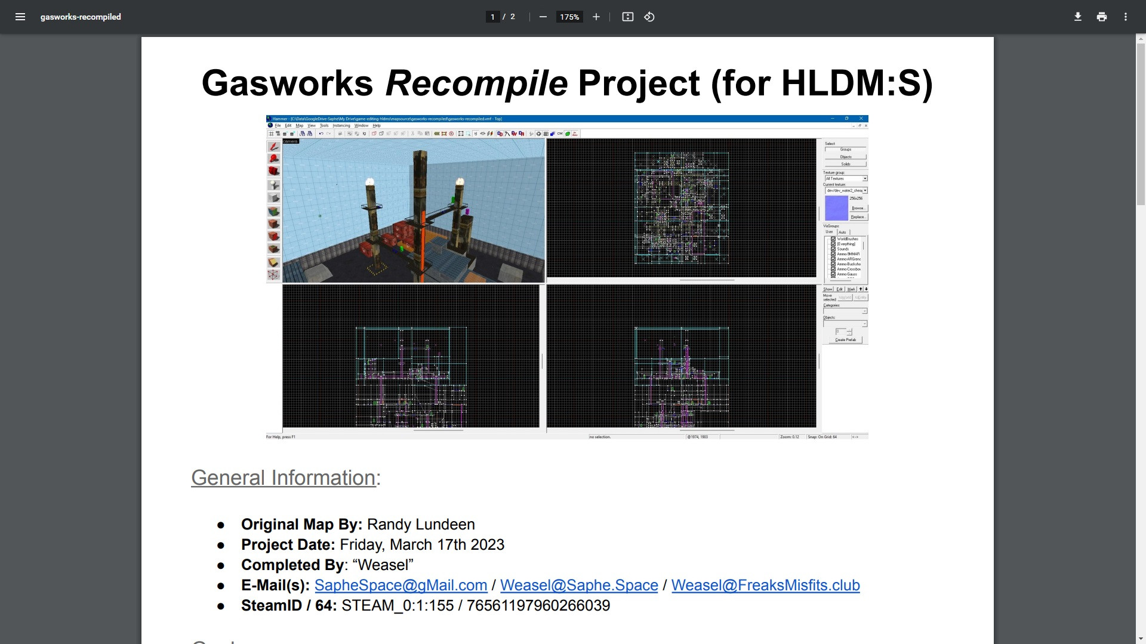This screenshot has height=644, width=1146.
Task: Switch to the Auto tab in VisGroups
Action: coord(842,232)
